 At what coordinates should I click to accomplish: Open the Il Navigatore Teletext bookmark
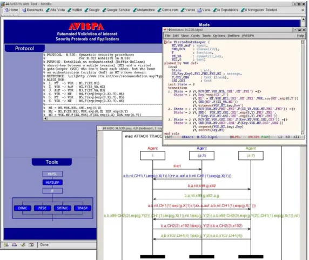259,10
